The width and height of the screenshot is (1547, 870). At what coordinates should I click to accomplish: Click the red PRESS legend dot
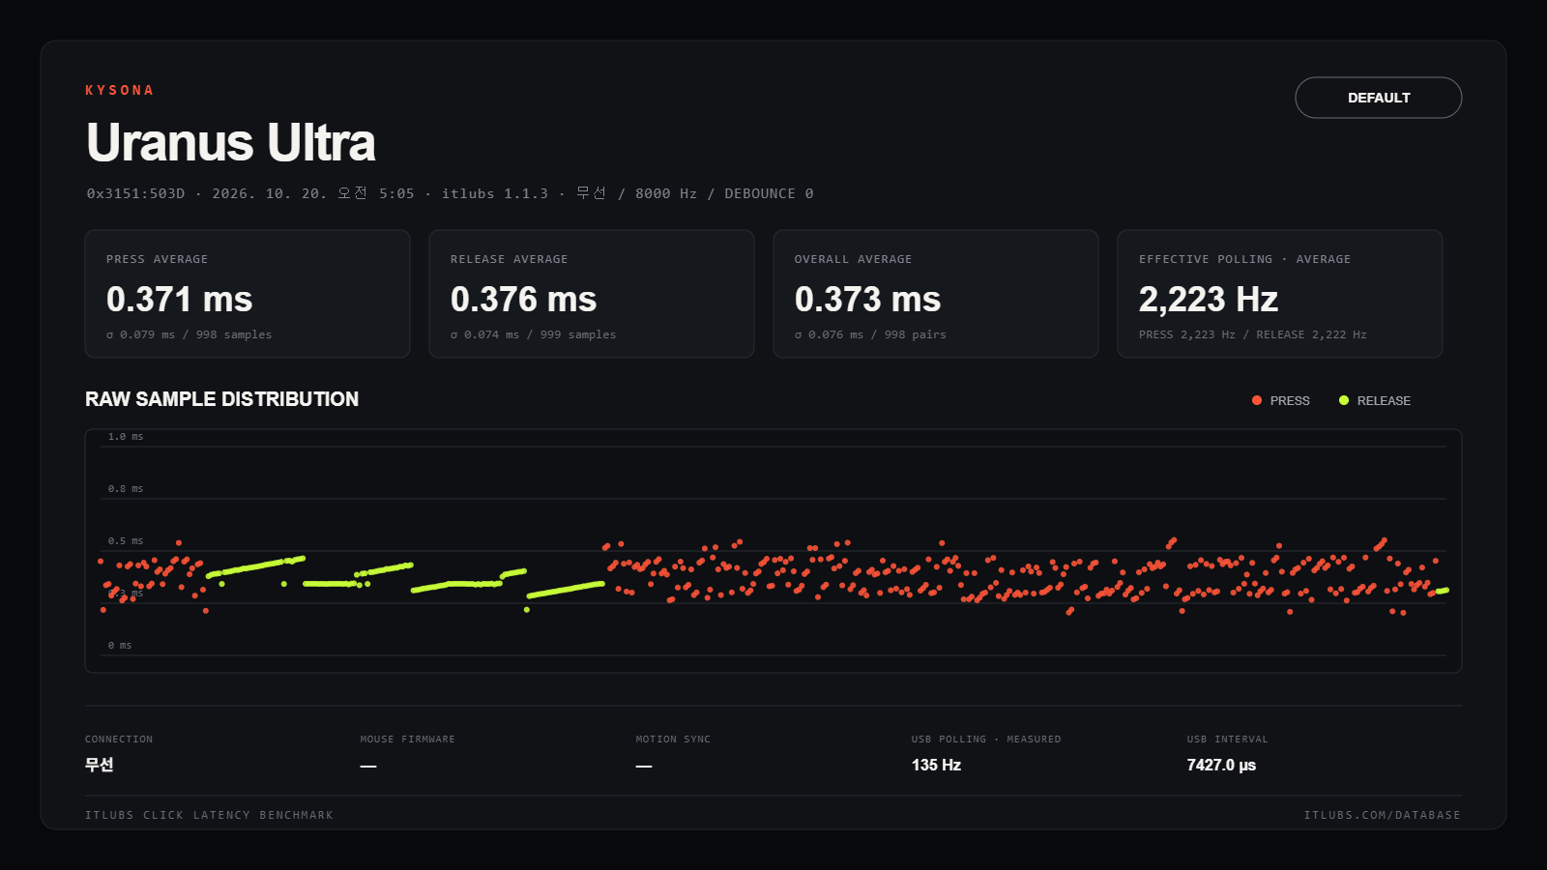tap(1257, 400)
